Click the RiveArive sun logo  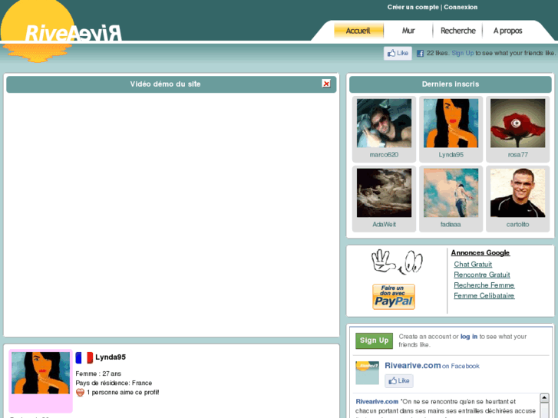[x=61, y=31]
